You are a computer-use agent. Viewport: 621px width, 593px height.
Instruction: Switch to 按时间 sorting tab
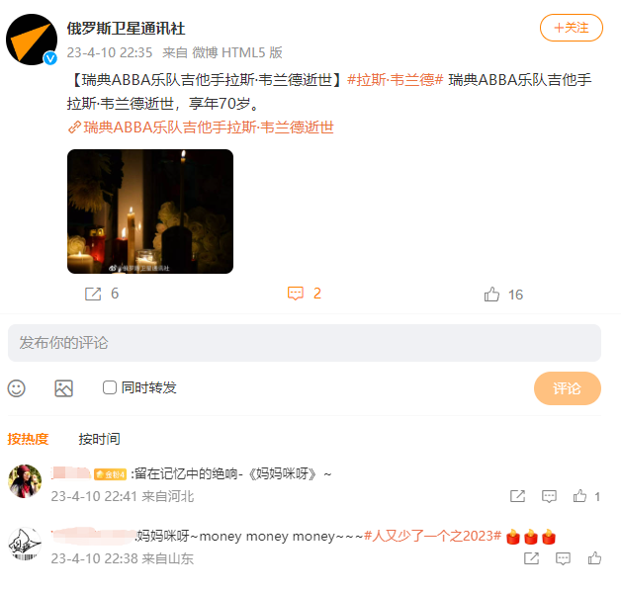[x=100, y=439]
